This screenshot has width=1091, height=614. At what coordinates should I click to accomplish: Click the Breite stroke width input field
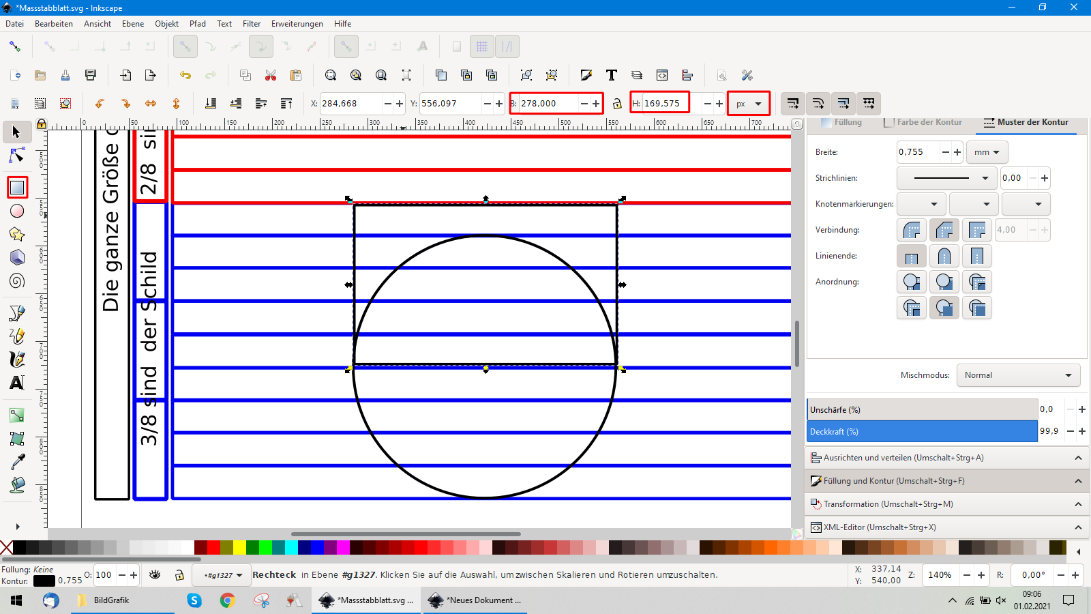click(x=917, y=152)
